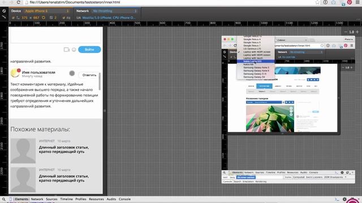Bookmark the page with the star icon
This screenshot has height=203, width=362.
pyautogui.click(x=317, y=2)
